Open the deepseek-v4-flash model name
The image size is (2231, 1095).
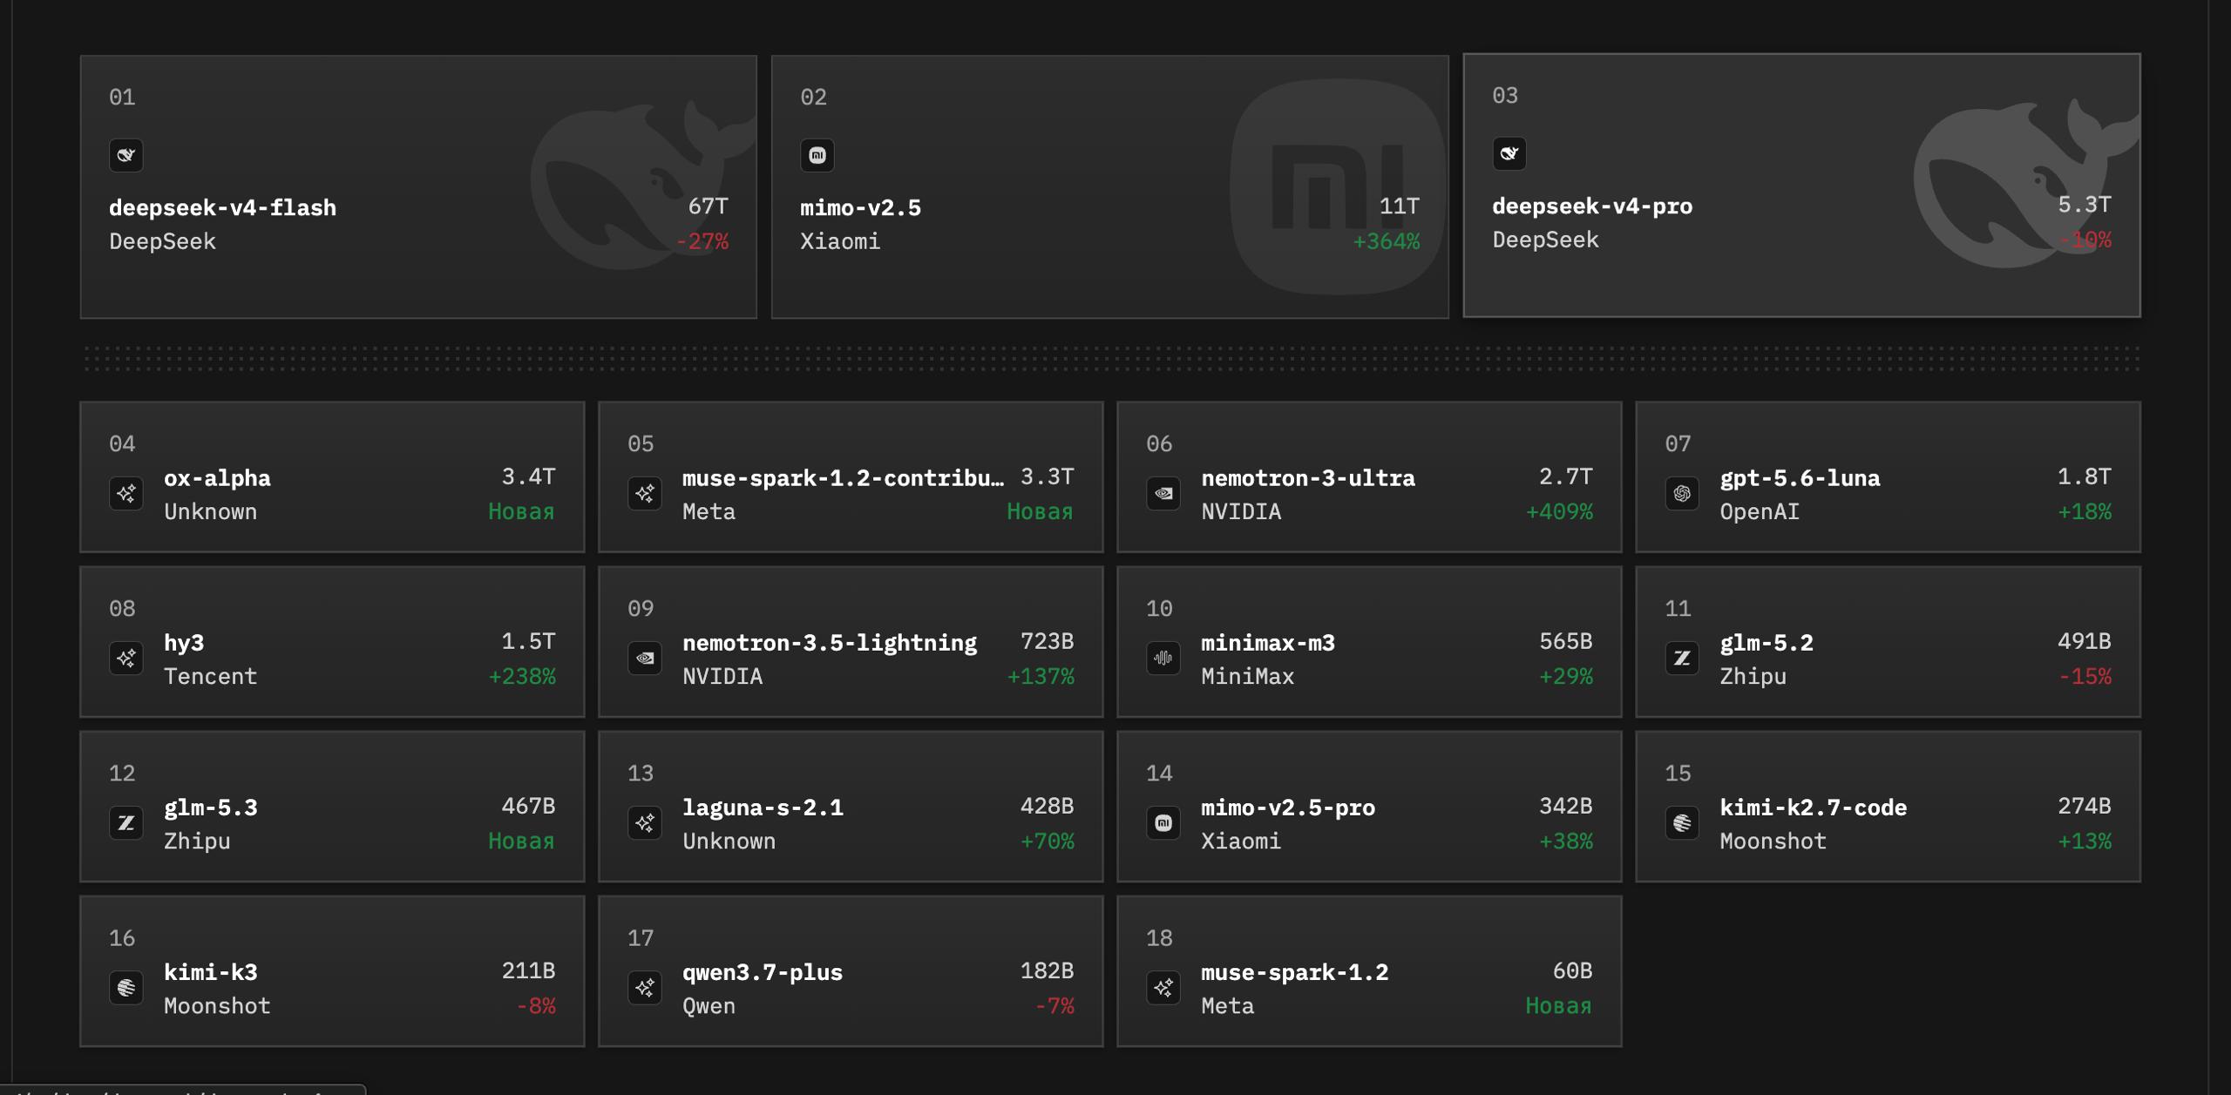coord(222,207)
